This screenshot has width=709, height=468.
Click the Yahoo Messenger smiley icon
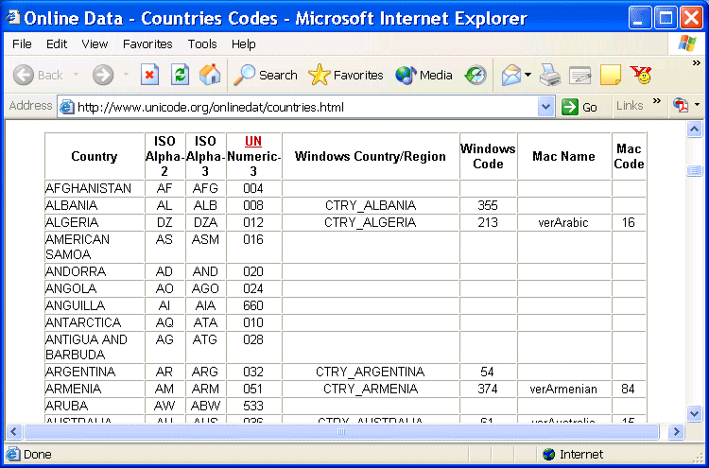coord(641,75)
